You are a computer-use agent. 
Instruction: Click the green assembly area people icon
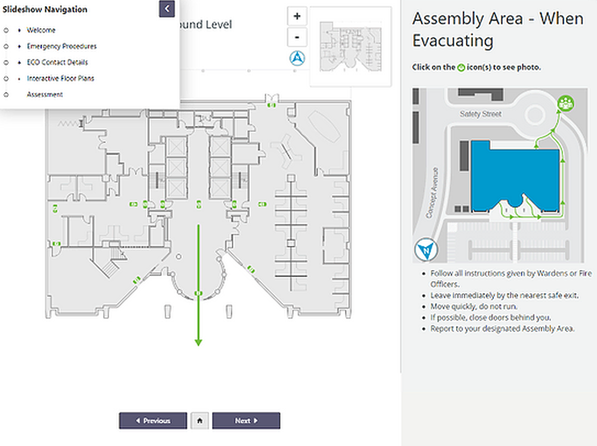566,103
